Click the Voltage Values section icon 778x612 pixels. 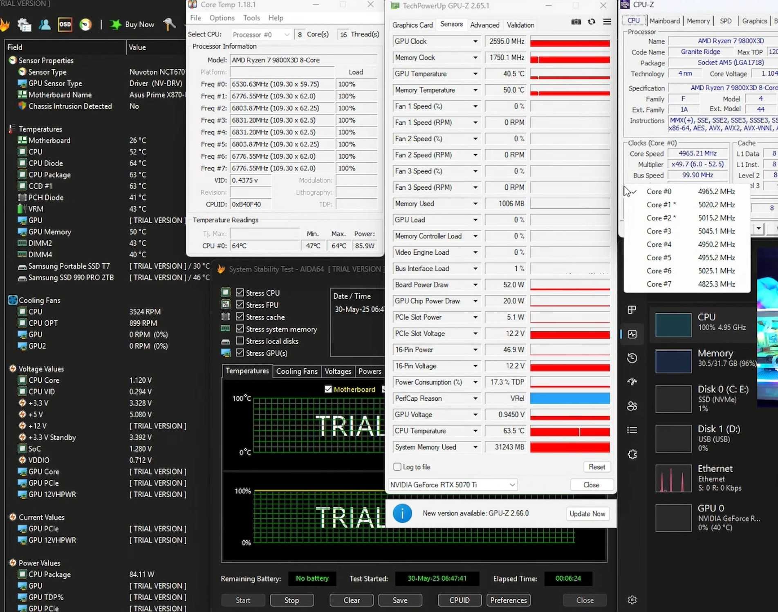tap(13, 369)
